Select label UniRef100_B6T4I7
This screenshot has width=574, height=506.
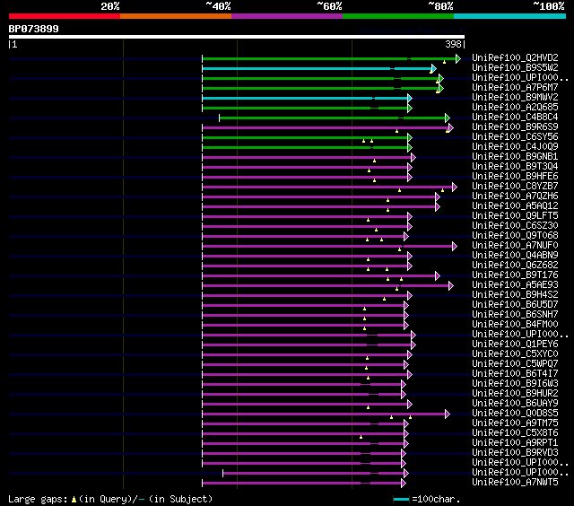515,374
